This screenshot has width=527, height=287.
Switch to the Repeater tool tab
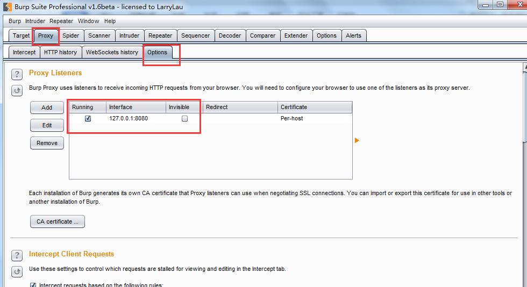click(160, 35)
